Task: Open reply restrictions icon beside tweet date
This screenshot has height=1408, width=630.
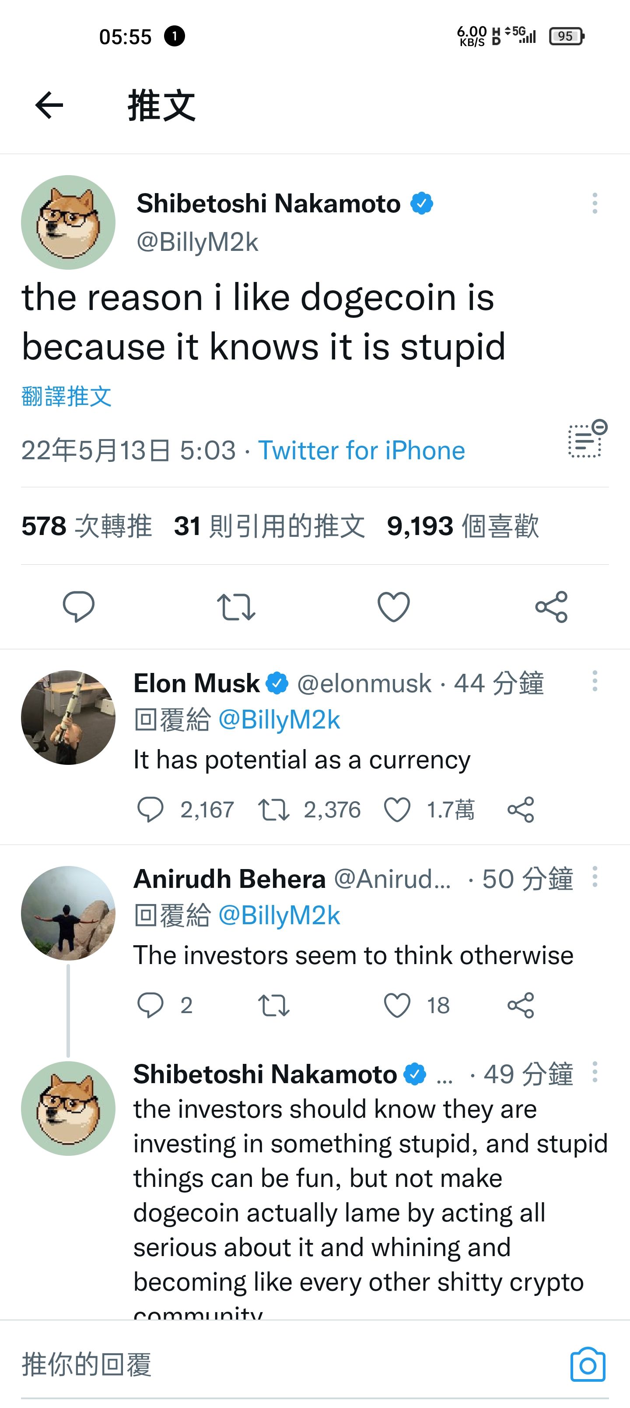Action: coord(586,439)
